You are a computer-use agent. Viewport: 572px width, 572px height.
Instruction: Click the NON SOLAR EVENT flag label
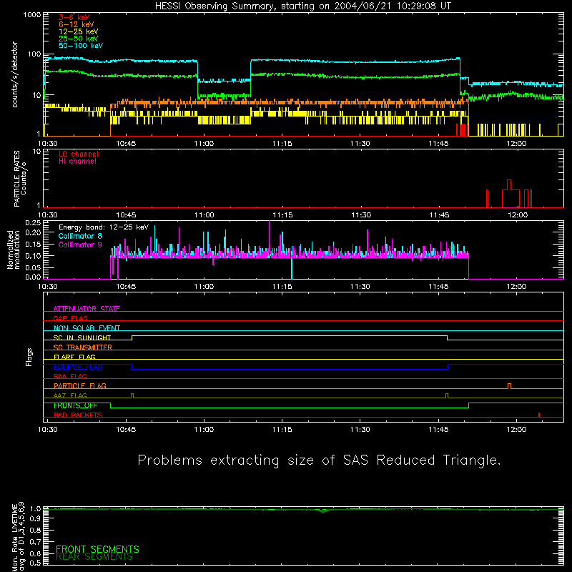[x=87, y=328]
